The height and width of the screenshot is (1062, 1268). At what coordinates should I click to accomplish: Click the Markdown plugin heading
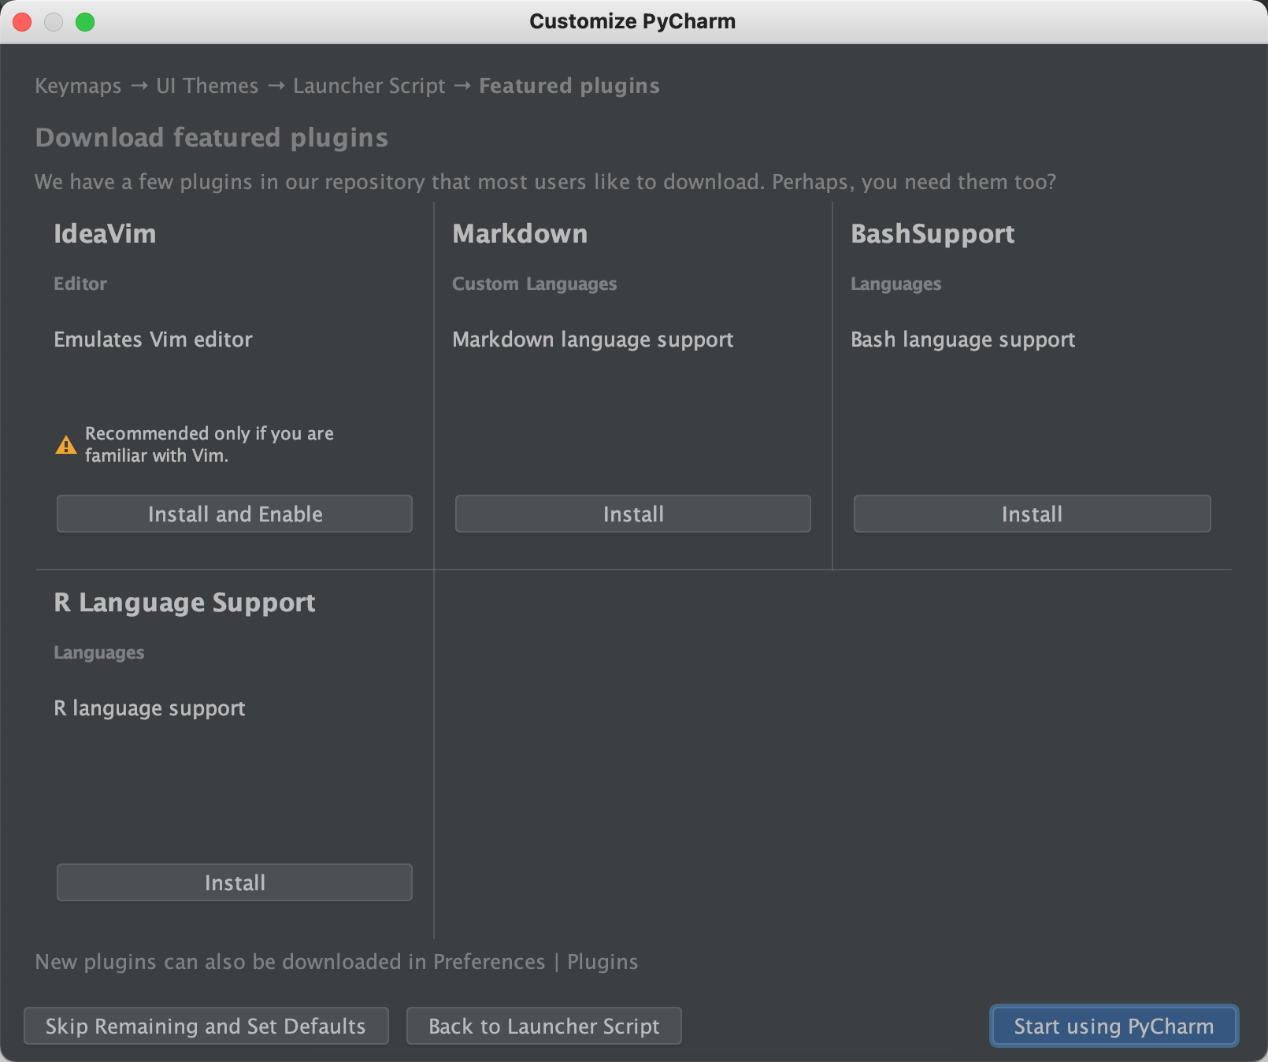tap(520, 233)
